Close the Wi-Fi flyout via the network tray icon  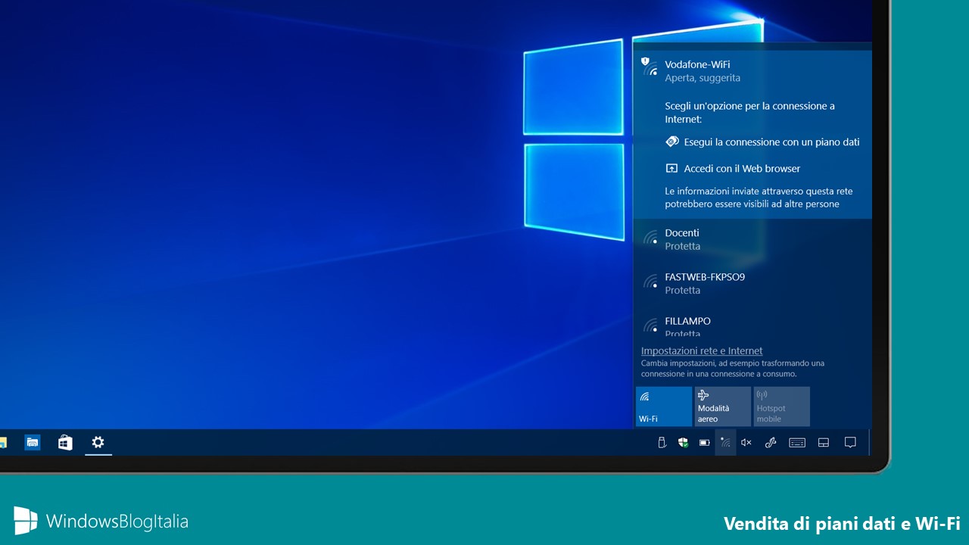tap(725, 443)
